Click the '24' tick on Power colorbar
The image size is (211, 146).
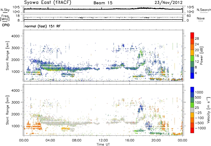point(197,44)
